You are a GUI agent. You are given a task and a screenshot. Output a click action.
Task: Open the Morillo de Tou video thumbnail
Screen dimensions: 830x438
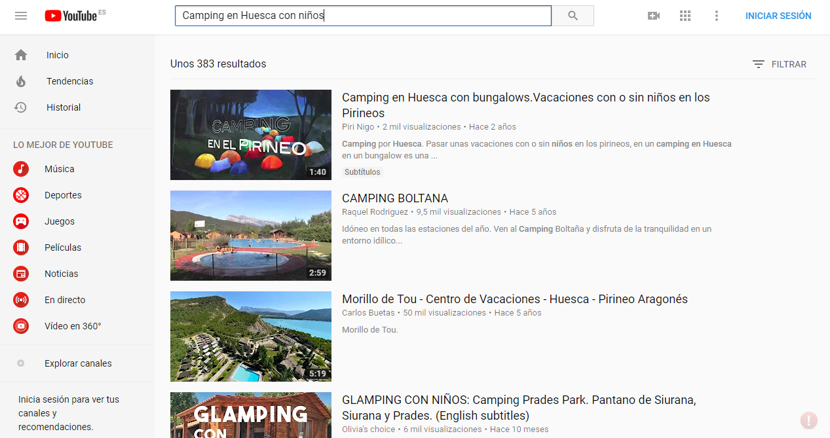250,337
